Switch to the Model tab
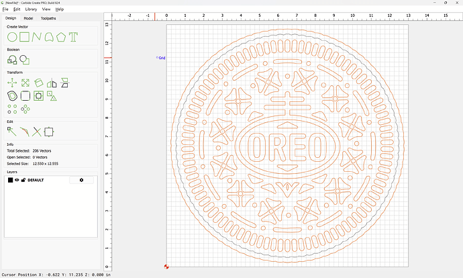Image resolution: width=463 pixels, height=278 pixels. tap(28, 18)
